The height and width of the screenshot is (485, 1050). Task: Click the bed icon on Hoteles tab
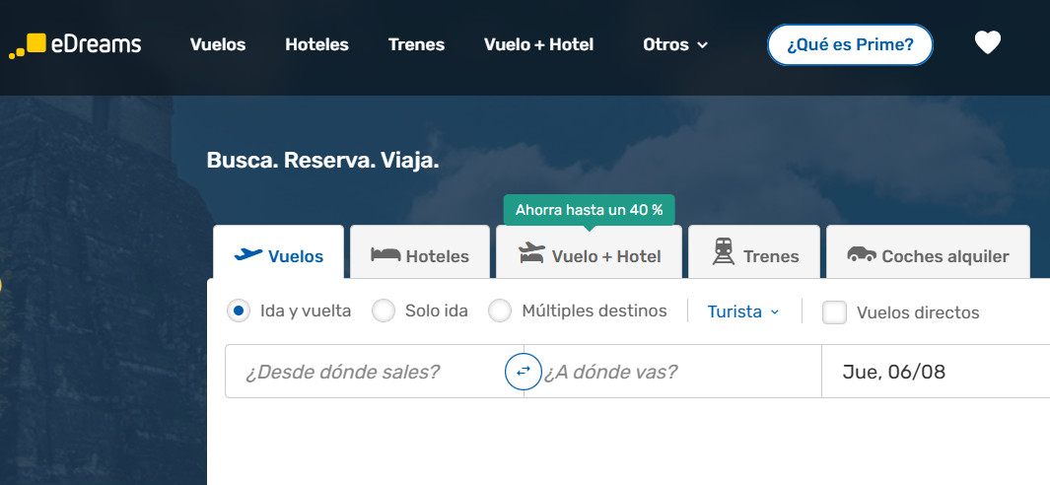[385, 255]
